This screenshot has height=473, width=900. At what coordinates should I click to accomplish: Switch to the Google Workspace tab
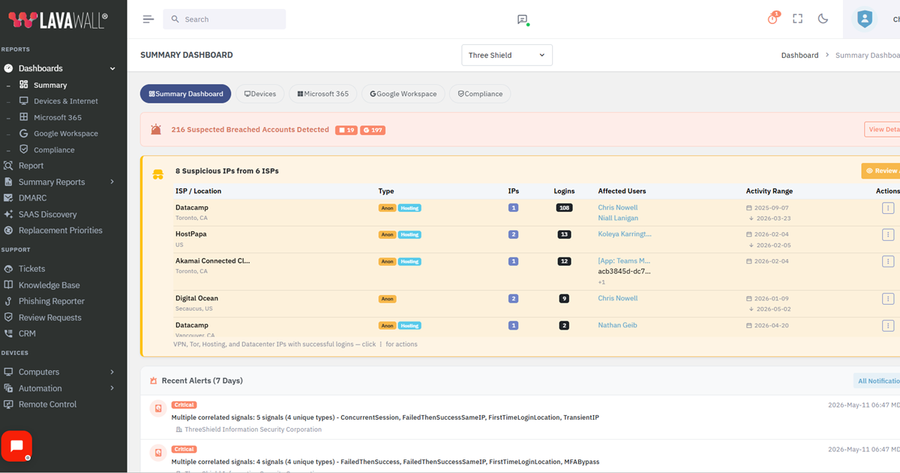403,94
